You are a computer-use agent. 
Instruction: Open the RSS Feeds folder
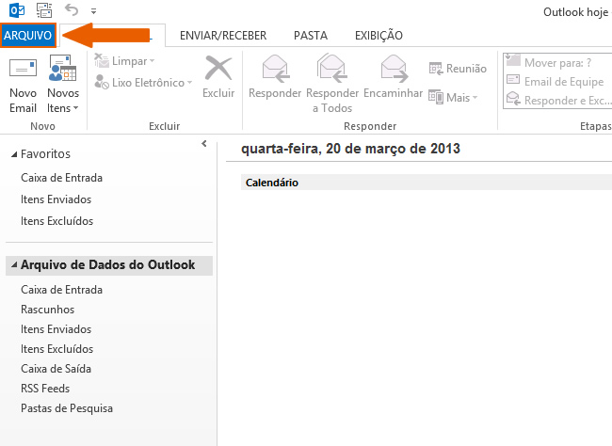point(45,389)
